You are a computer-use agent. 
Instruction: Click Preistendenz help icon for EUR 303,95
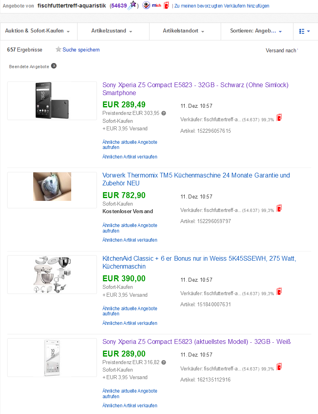(164, 113)
